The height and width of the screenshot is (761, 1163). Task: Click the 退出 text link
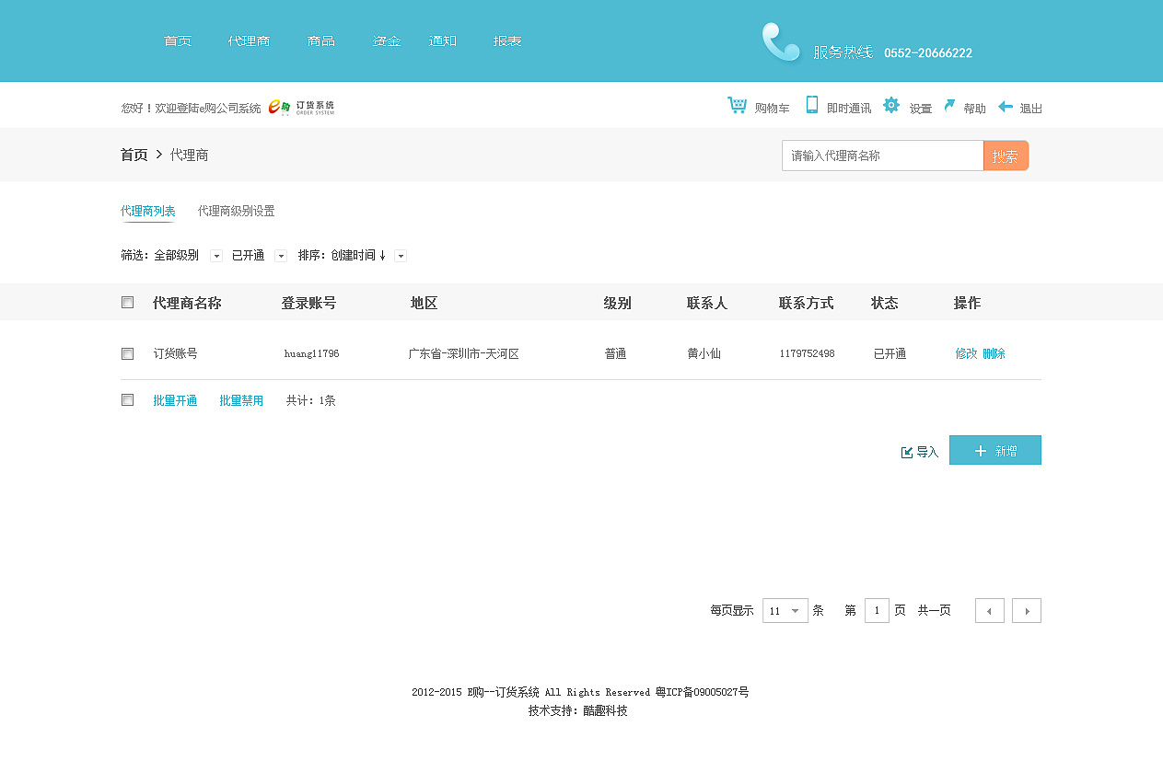(1031, 109)
